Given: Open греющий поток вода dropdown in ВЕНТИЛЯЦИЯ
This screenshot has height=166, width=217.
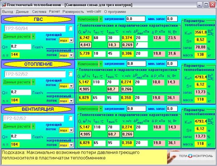Looking at the screenshot, I should click(x=71, y=130).
